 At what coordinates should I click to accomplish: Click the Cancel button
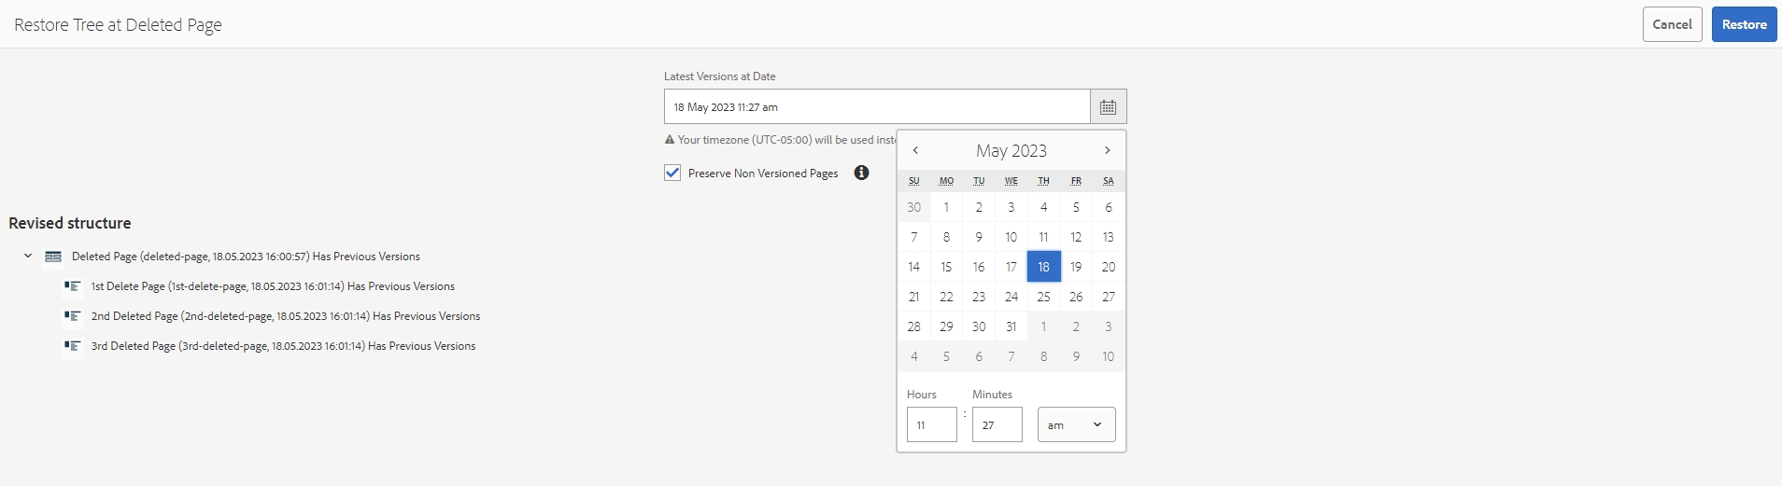coord(1672,24)
